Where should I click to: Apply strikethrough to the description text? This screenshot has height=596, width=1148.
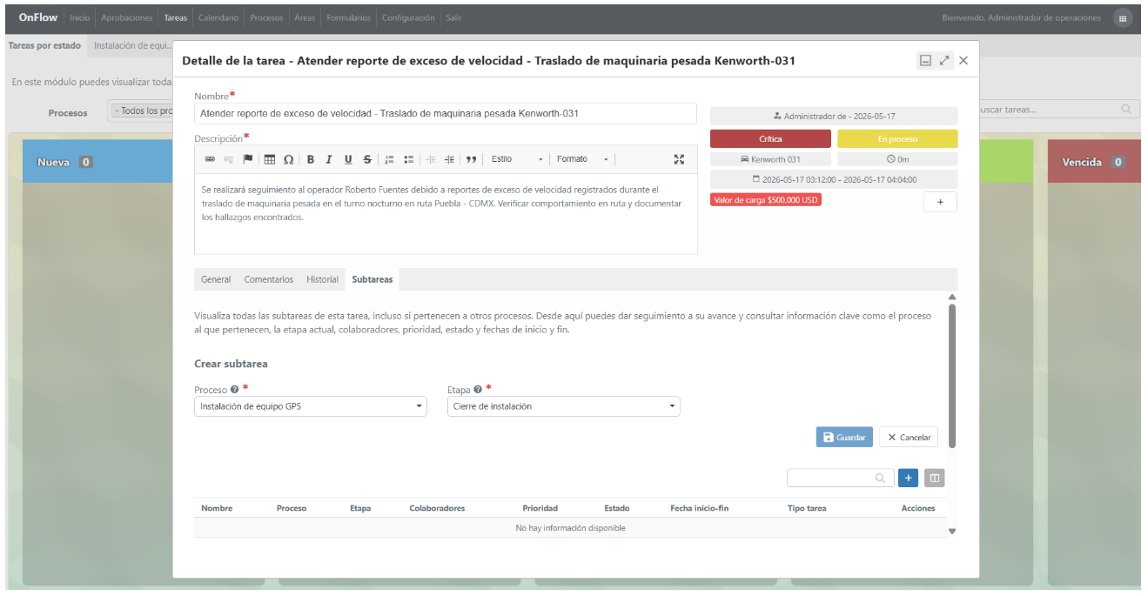tap(367, 159)
